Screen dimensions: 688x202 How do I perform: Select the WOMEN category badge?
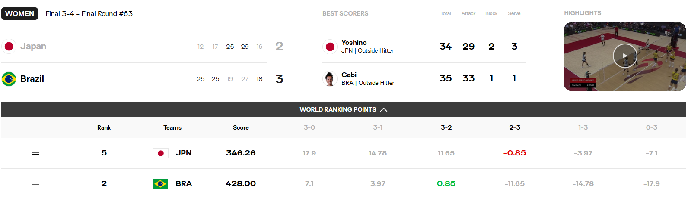coord(19,14)
